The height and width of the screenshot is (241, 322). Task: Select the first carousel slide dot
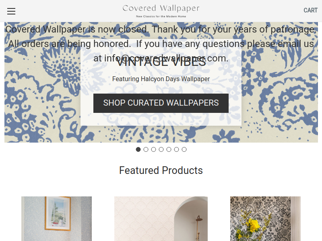pos(138,149)
